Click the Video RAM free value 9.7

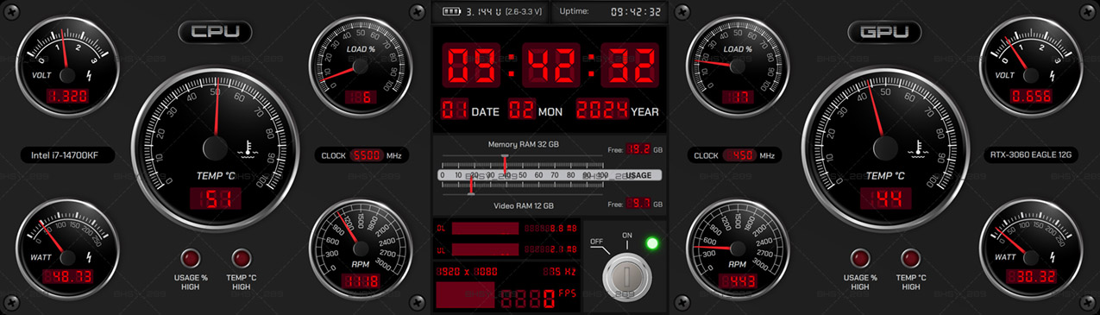(x=638, y=204)
